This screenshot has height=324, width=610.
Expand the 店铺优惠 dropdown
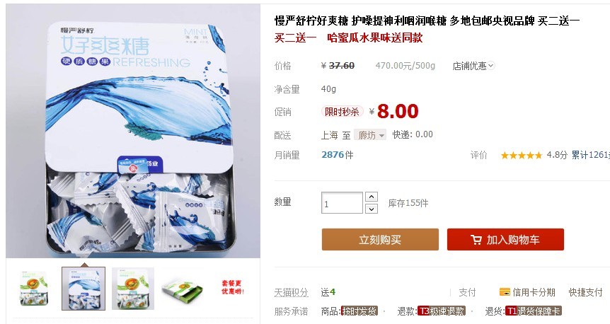click(x=473, y=66)
